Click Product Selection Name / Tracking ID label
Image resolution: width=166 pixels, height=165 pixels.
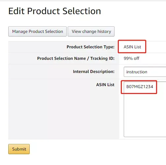(76, 59)
